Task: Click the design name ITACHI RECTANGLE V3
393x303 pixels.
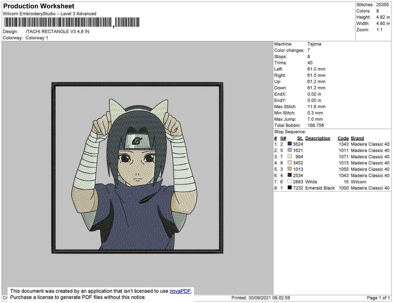Action: click(58, 31)
